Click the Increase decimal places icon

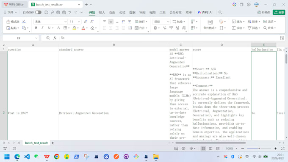click(177, 28)
